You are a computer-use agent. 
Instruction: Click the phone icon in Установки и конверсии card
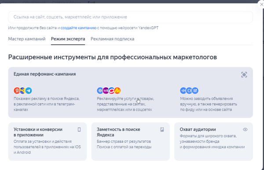tap(79, 130)
